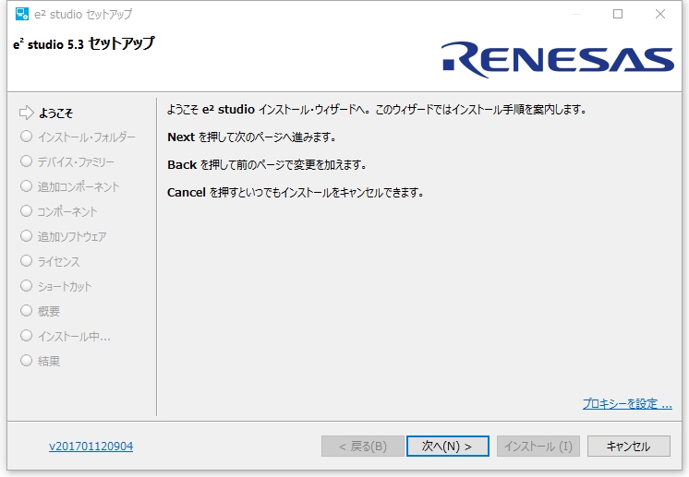
Task: Select the デバイス・ファミリー step circle
Action: click(27, 161)
